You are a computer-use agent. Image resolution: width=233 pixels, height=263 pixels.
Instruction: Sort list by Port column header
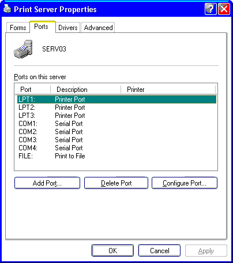(x=32, y=90)
